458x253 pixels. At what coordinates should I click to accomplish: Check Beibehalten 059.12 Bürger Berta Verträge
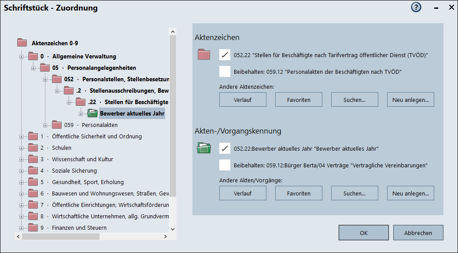point(225,165)
